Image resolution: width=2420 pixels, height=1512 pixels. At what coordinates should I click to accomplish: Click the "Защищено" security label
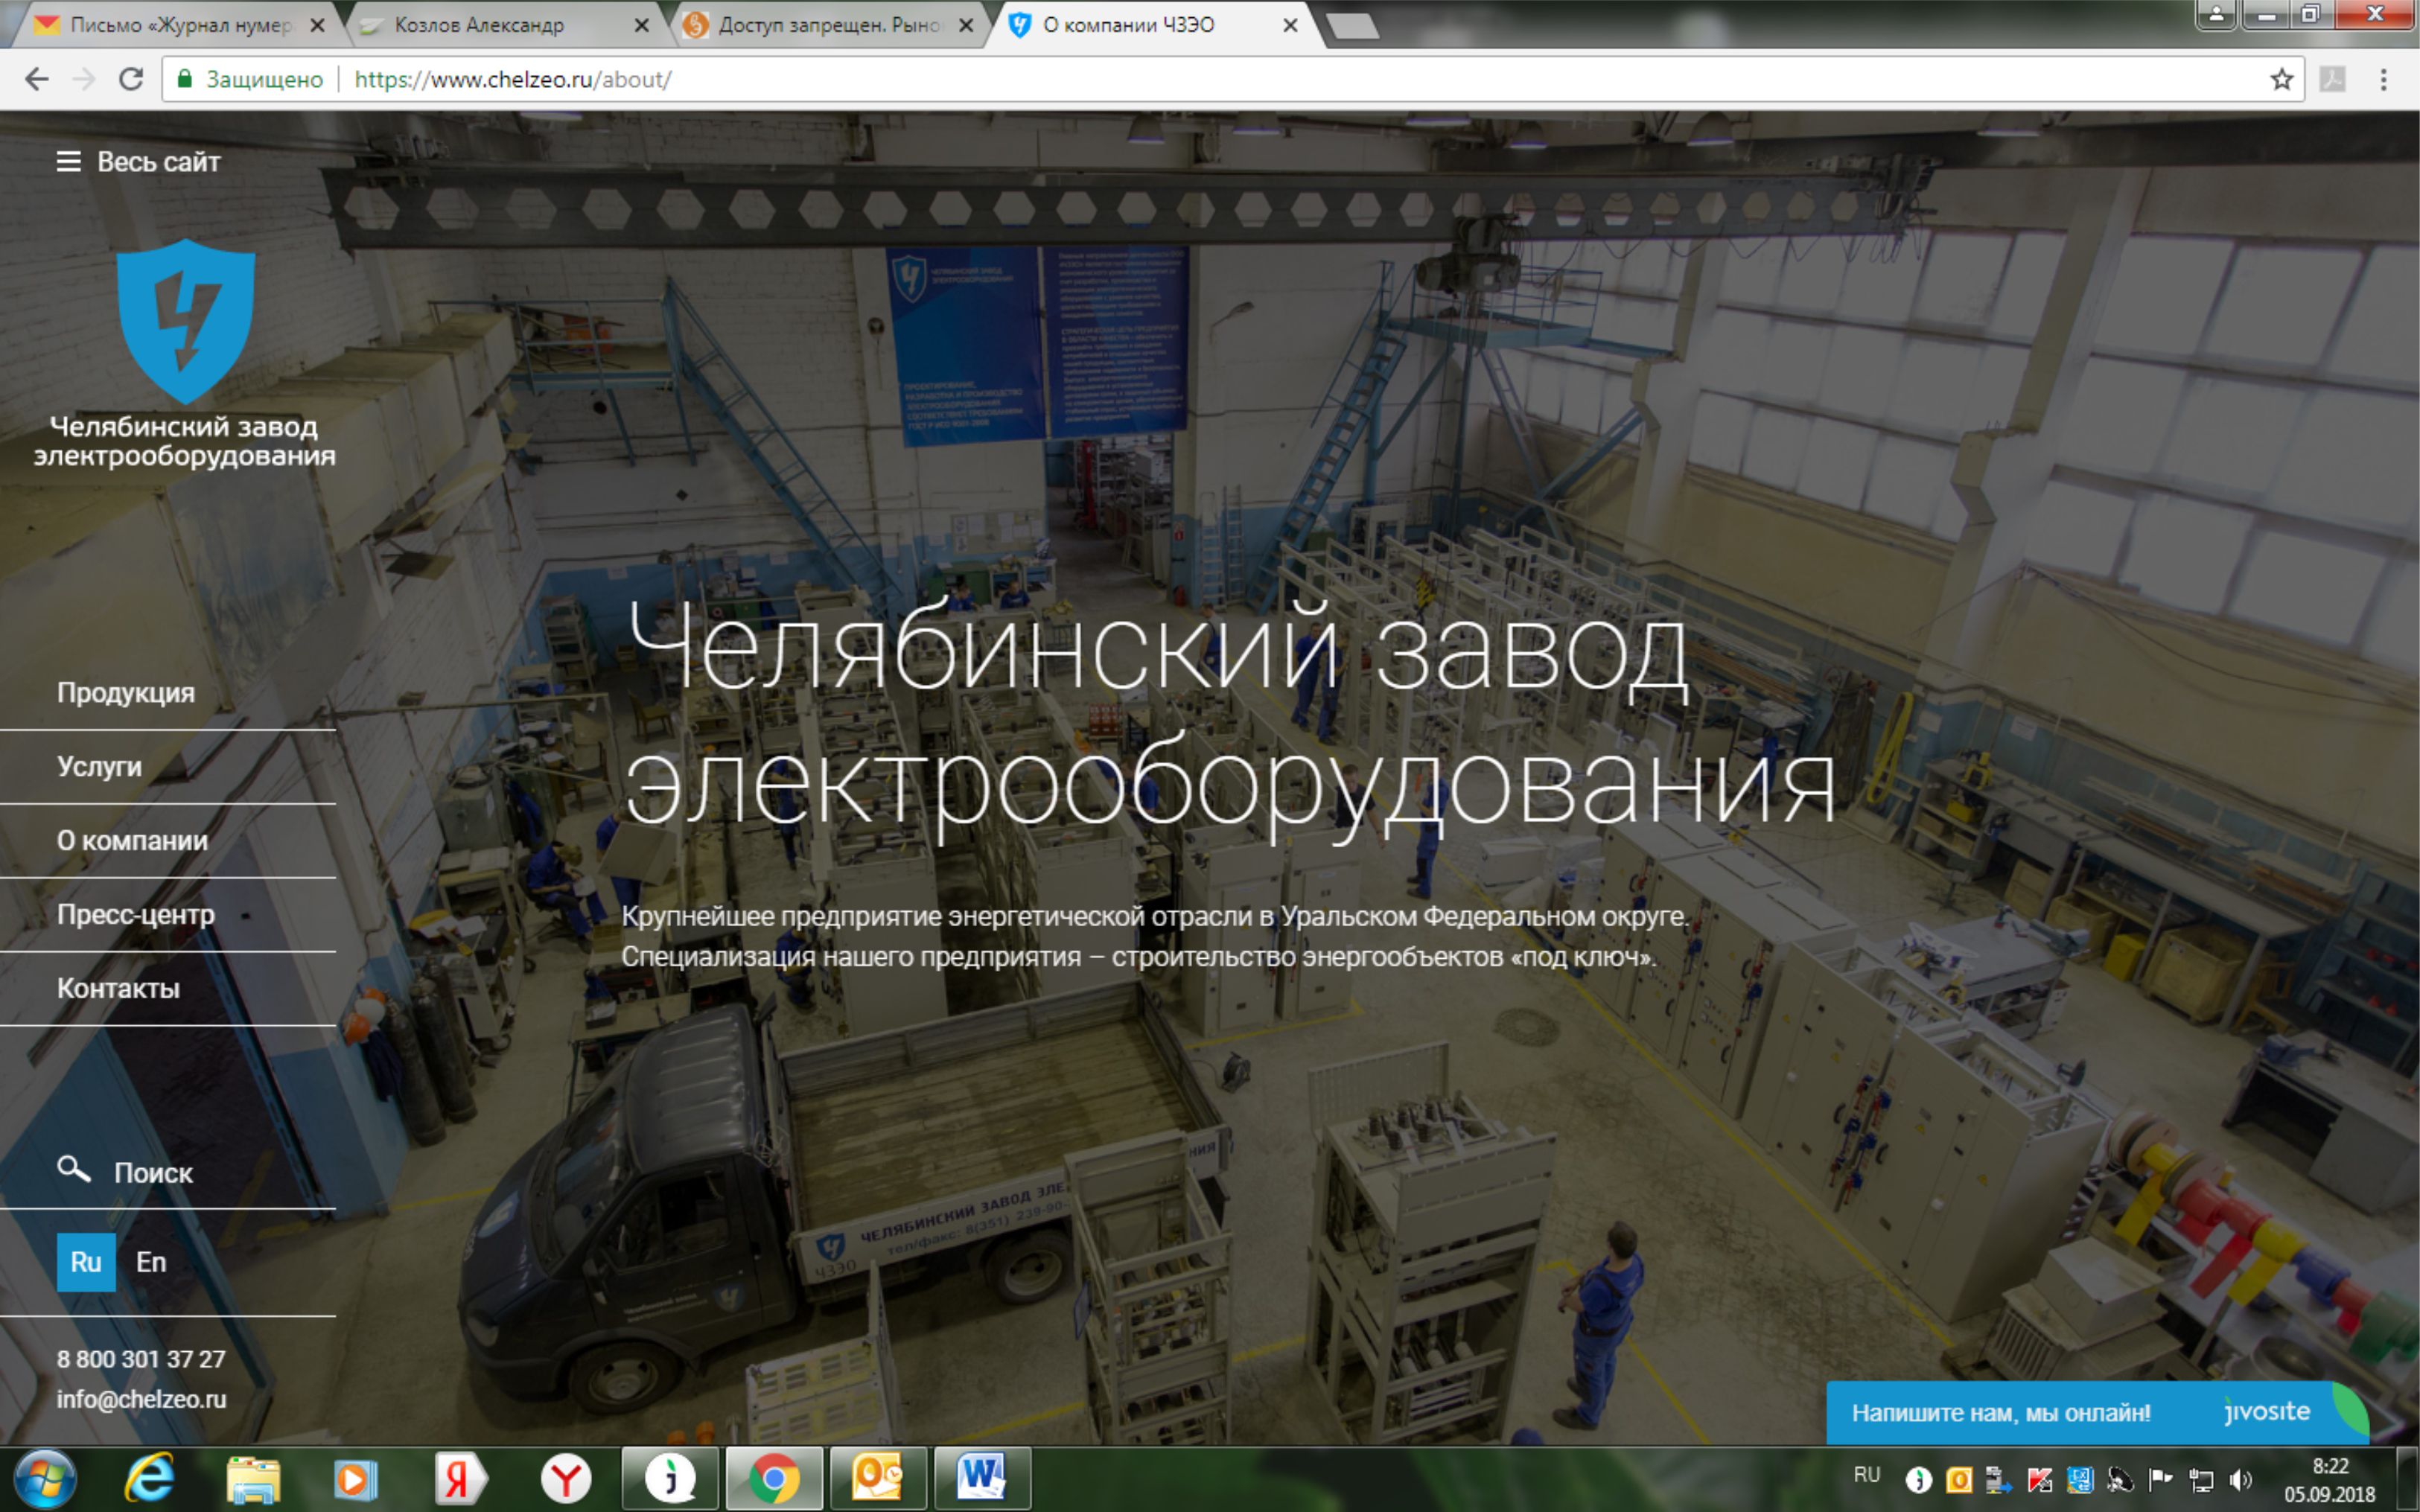[264, 79]
